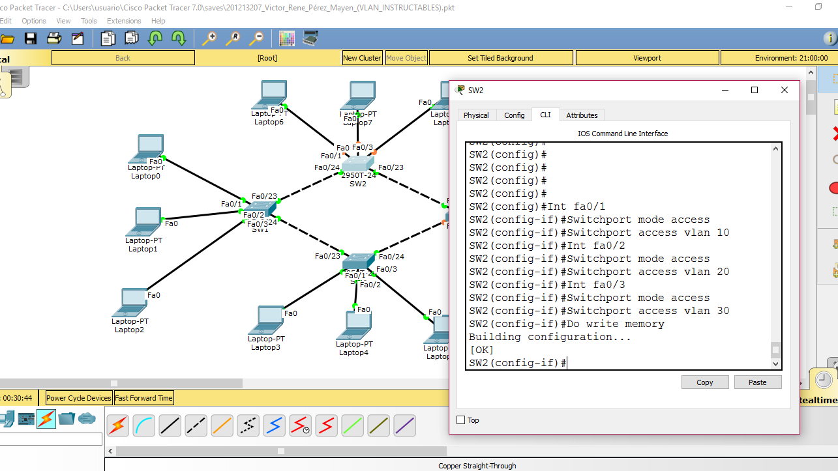This screenshot has width=838, height=471.
Task: Open the Tools menu
Action: 89,21
